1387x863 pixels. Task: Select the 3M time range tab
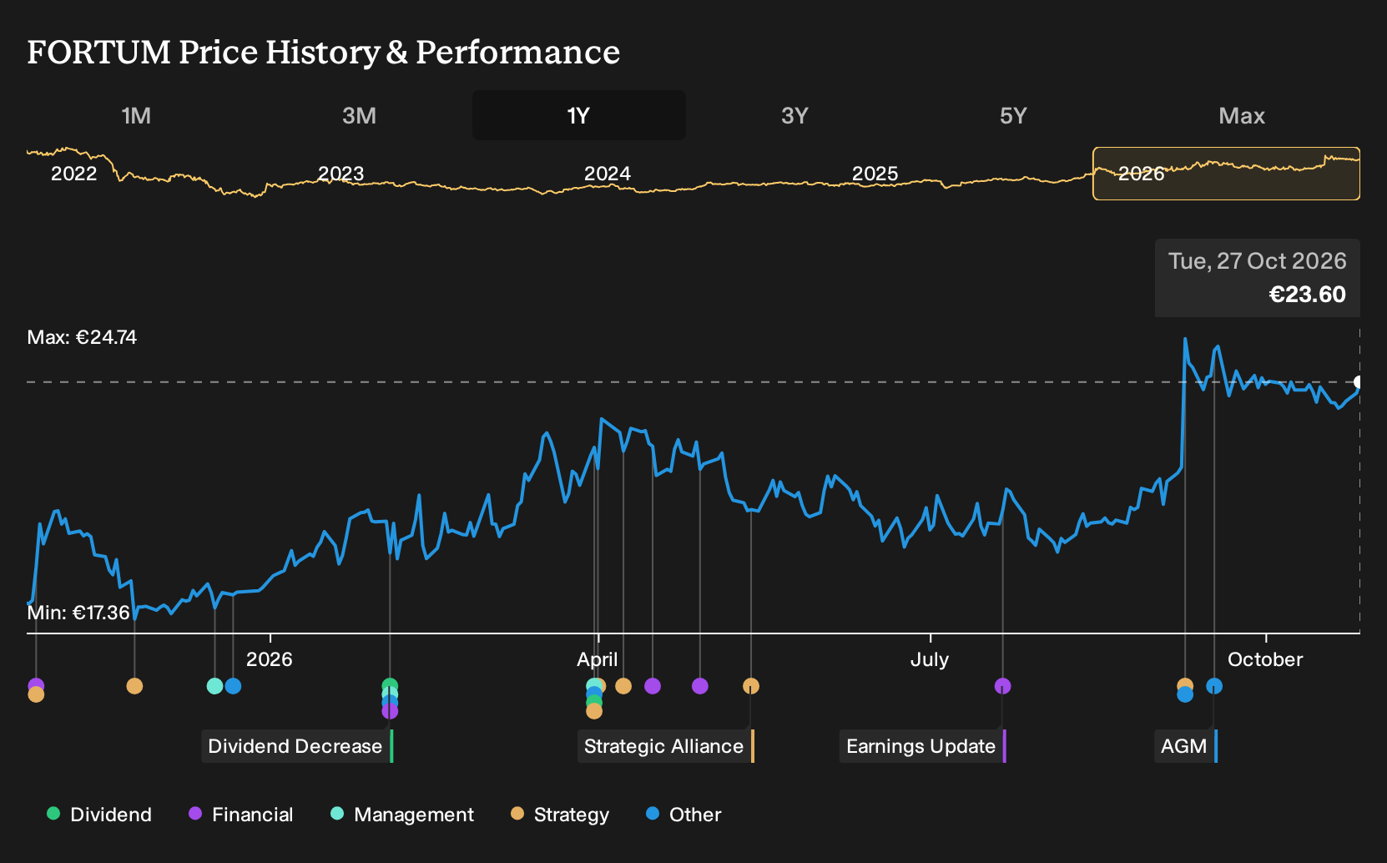point(359,115)
